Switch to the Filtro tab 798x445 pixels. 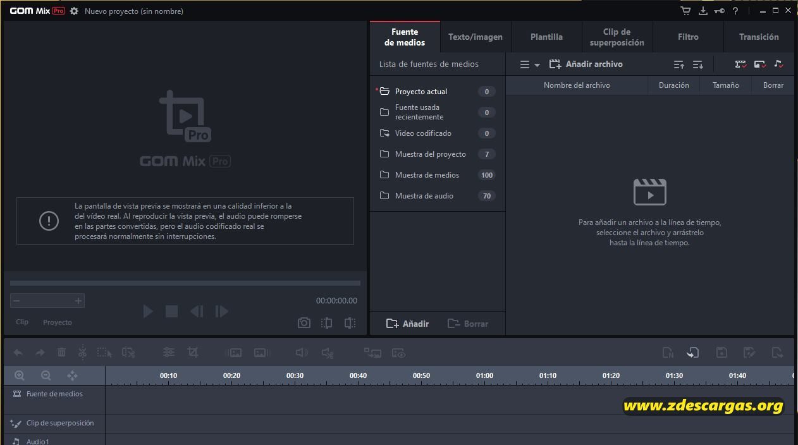click(688, 37)
